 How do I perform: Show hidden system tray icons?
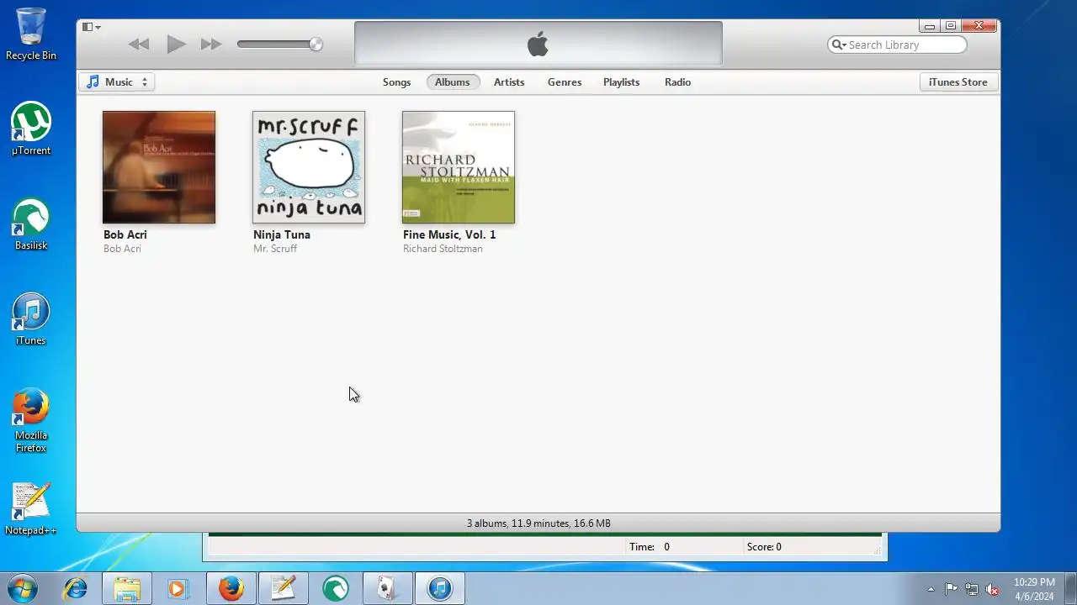[x=931, y=589]
